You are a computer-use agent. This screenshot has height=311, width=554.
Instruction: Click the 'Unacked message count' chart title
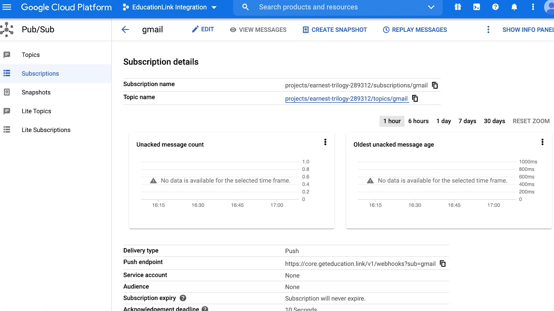[x=170, y=144]
